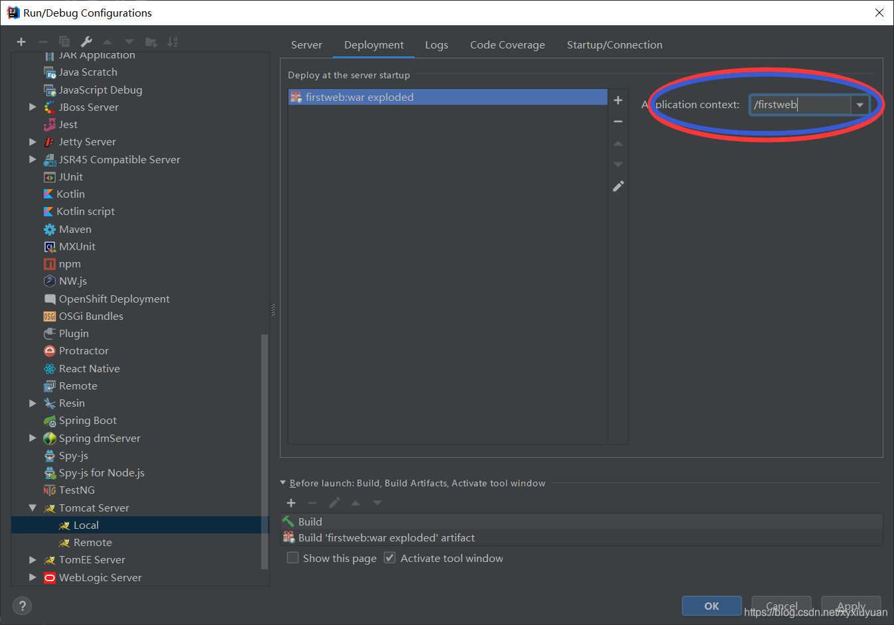Move before-launch task up arrow

[355, 503]
